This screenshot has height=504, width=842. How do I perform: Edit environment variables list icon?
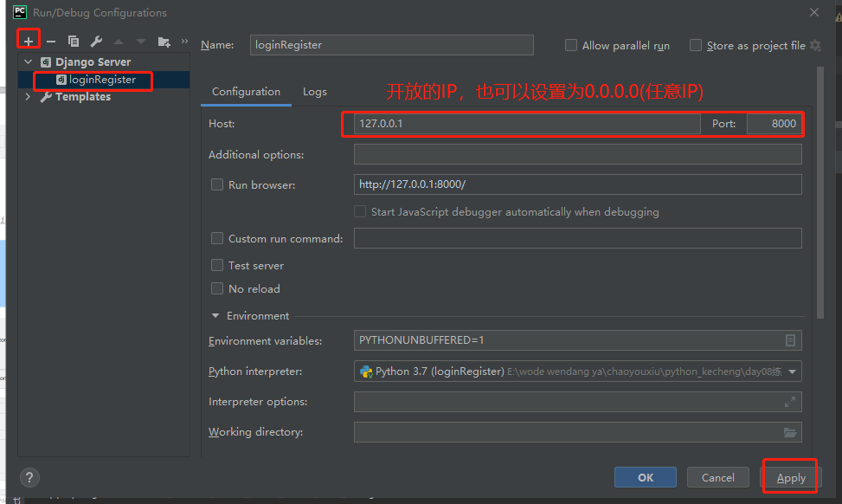coord(790,340)
